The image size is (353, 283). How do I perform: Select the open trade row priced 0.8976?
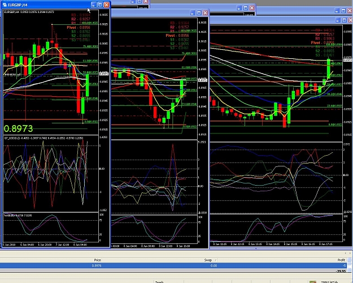tap(173, 265)
